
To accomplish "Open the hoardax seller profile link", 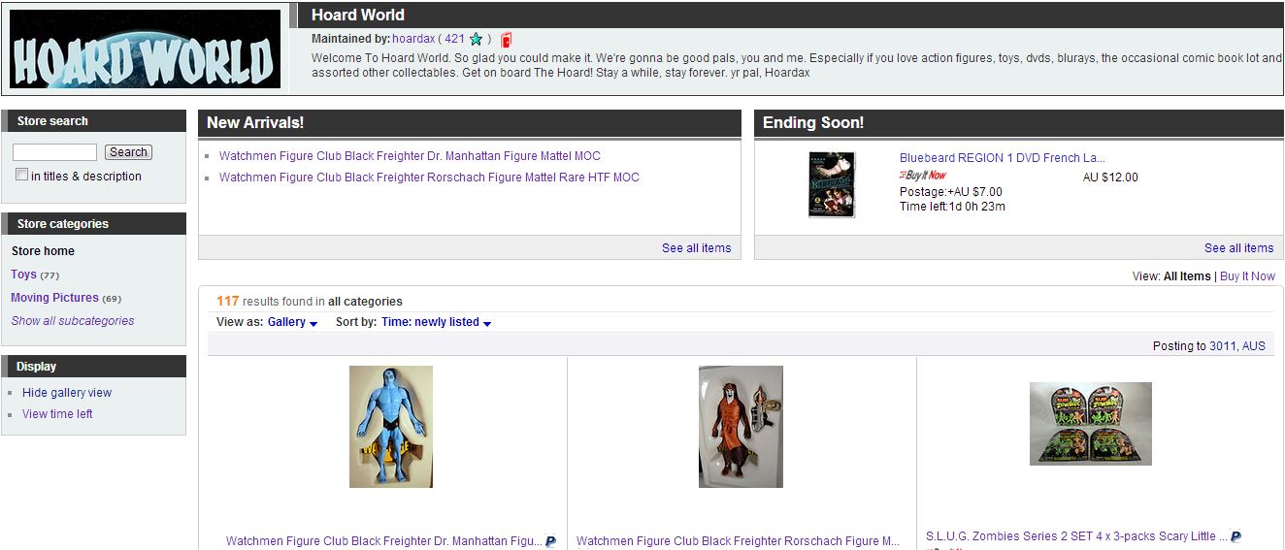I will tap(413, 39).
